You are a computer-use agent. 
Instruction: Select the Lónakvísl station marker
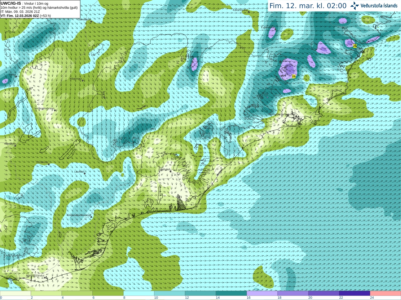click(49, 164)
